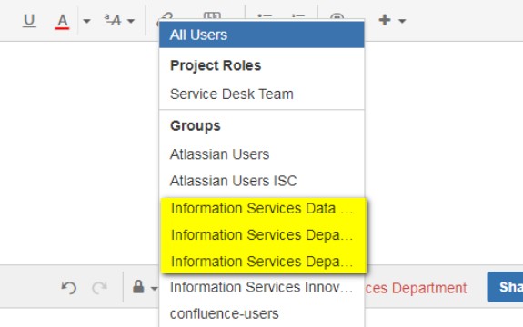The height and width of the screenshot is (327, 523).
Task: Toggle underline formatting
Action: pyautogui.click(x=29, y=21)
